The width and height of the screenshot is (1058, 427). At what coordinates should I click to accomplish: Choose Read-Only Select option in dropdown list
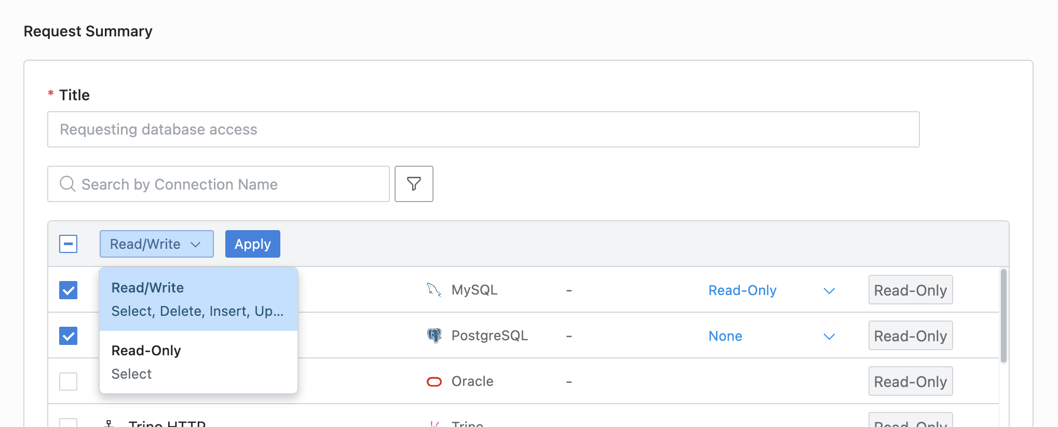click(x=198, y=362)
